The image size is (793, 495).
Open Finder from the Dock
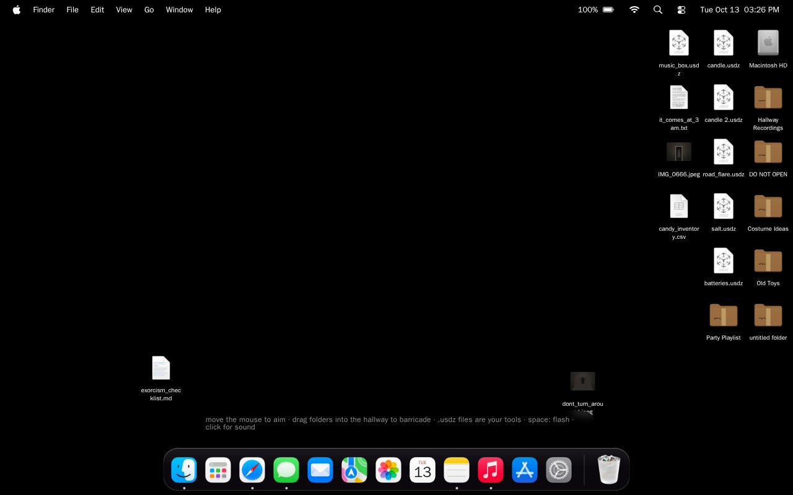184,470
